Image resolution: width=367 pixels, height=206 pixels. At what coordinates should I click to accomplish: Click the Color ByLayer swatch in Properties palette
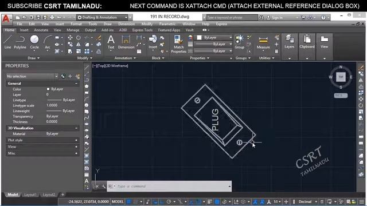click(x=48, y=89)
